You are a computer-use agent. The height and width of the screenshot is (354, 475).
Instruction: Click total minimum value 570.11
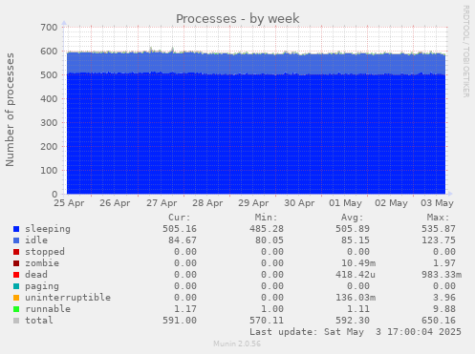pyautogui.click(x=267, y=321)
